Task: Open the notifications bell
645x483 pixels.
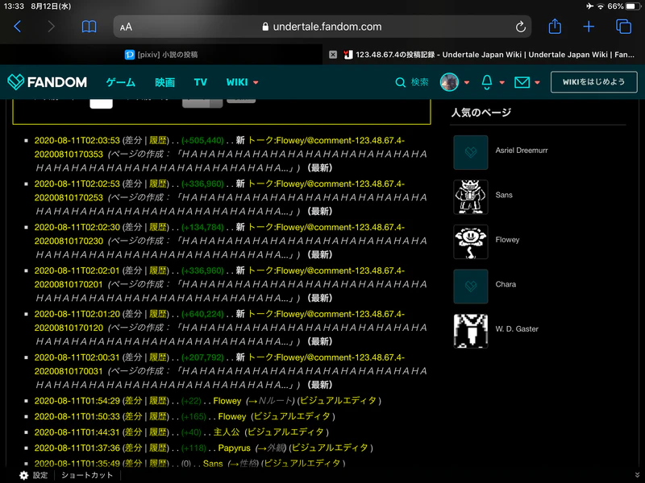Action: coord(487,82)
